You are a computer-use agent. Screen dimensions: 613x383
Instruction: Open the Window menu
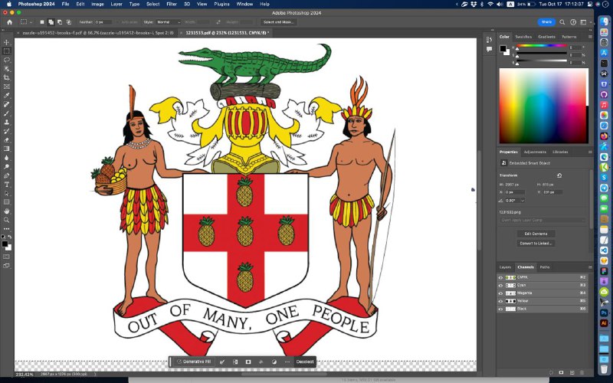coord(244,4)
